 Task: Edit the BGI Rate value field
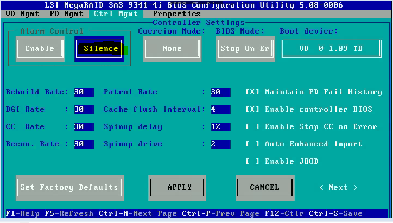pos(84,110)
